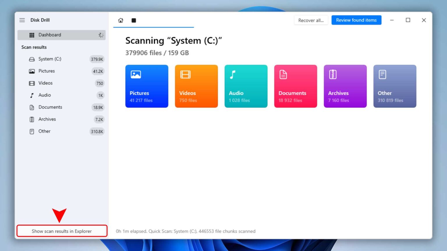Click Show scan results in Explorer
447x251 pixels.
[62, 231]
